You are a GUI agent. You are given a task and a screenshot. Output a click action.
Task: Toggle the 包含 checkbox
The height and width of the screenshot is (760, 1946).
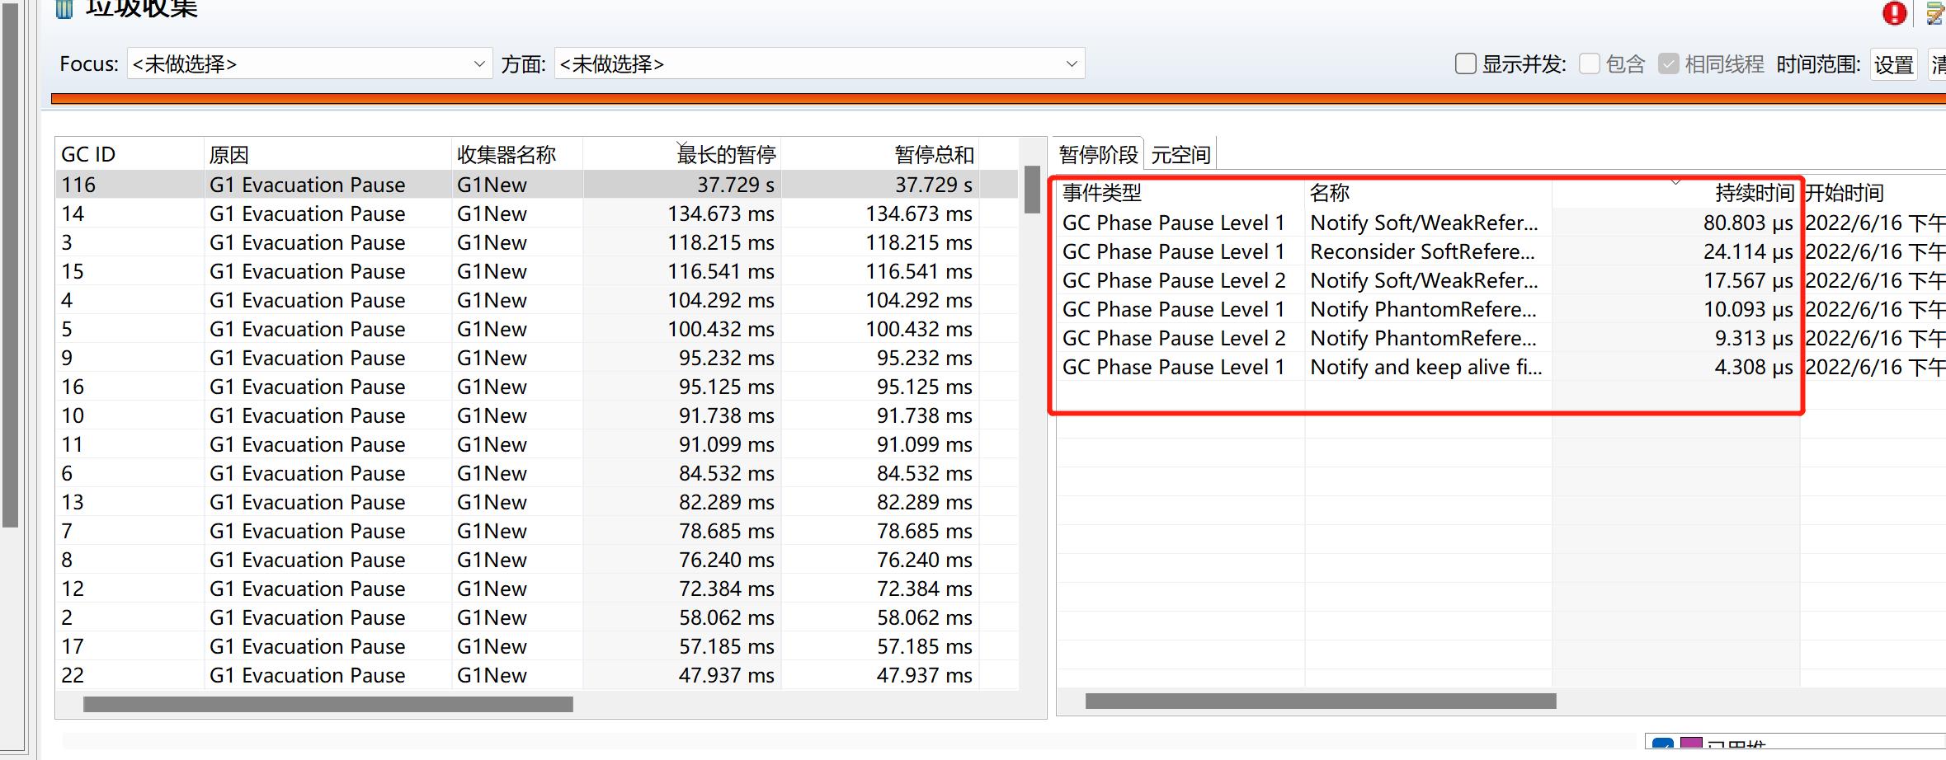click(x=1589, y=63)
